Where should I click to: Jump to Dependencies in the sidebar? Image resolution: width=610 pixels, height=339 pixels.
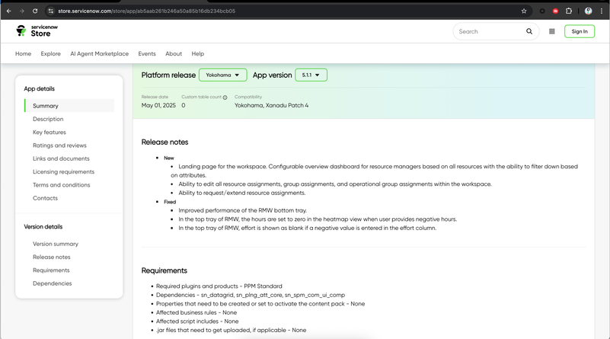tap(52, 283)
